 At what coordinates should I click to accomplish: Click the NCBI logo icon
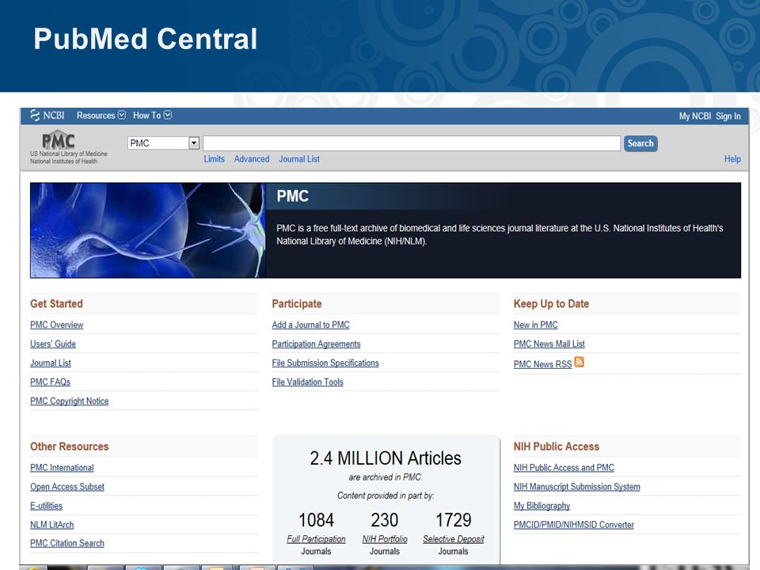pyautogui.click(x=35, y=116)
